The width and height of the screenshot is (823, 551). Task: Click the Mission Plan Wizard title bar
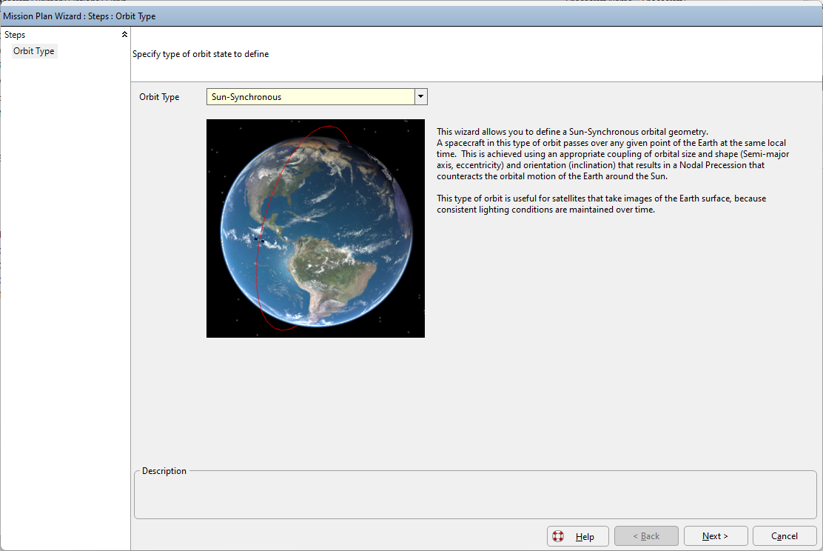(x=411, y=16)
